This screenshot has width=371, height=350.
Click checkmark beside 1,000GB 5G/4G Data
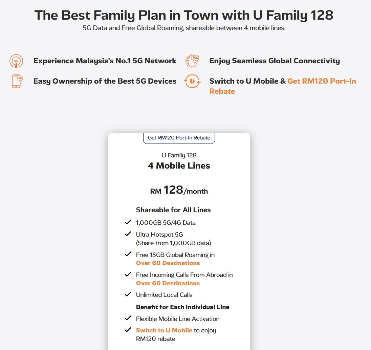click(128, 222)
